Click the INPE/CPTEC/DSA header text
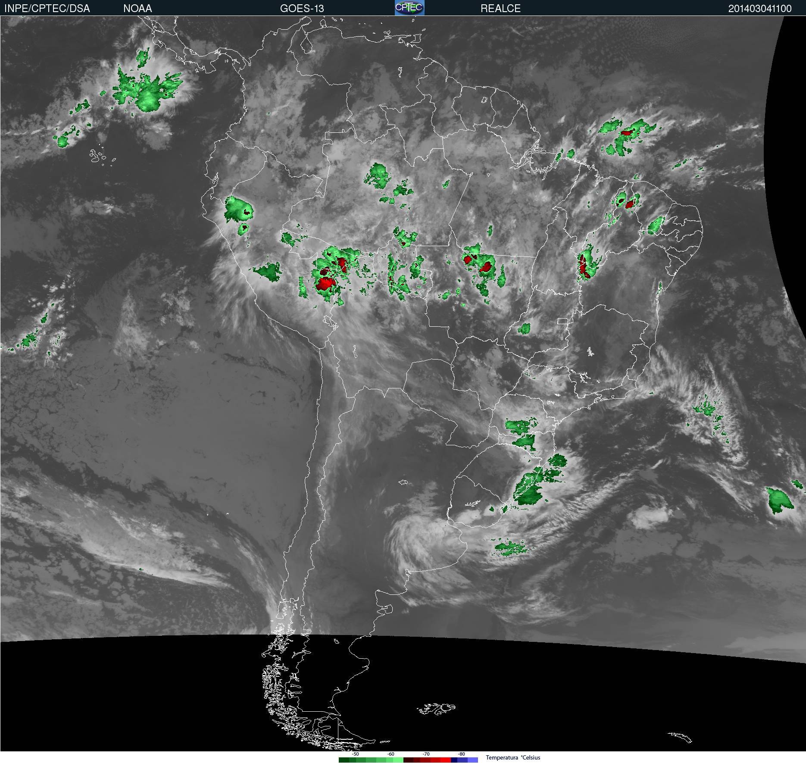 click(47, 8)
